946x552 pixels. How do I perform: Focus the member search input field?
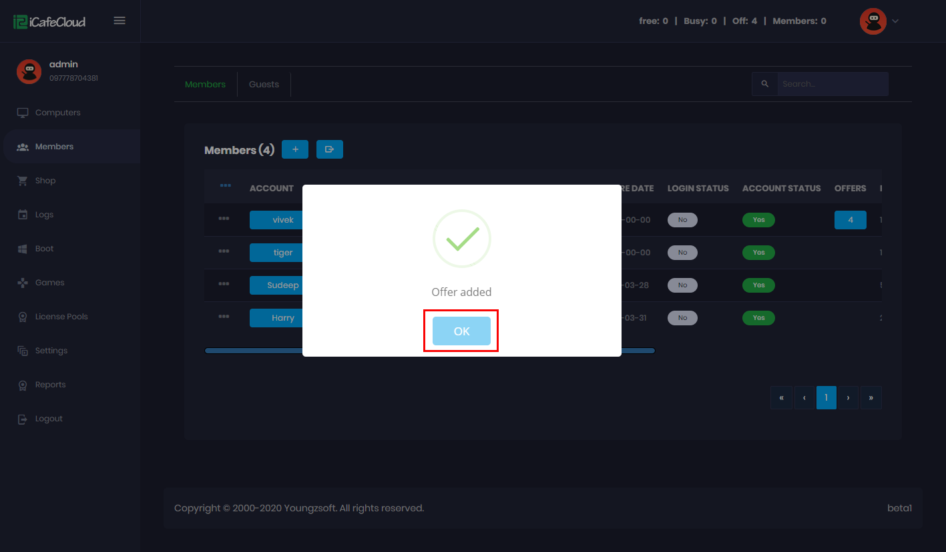(832, 84)
